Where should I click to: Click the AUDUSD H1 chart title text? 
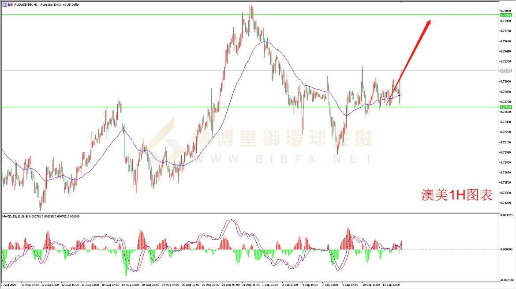click(47, 4)
